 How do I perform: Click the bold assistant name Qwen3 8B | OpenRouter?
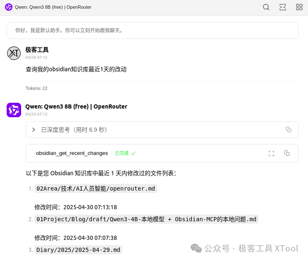click(76, 106)
